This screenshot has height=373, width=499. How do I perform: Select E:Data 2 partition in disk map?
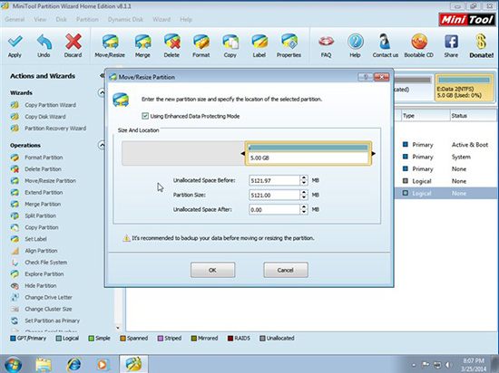[x=465, y=88]
